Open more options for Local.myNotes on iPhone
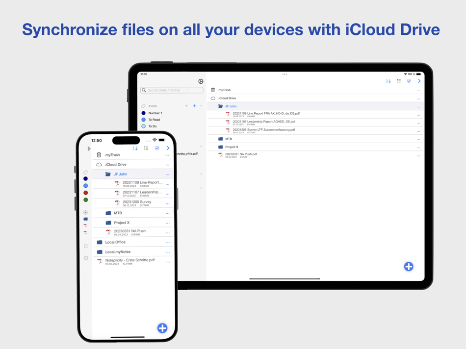The image size is (466, 349). pyautogui.click(x=168, y=252)
